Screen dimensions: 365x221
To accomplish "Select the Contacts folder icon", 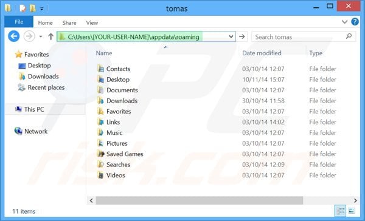I will [100, 69].
